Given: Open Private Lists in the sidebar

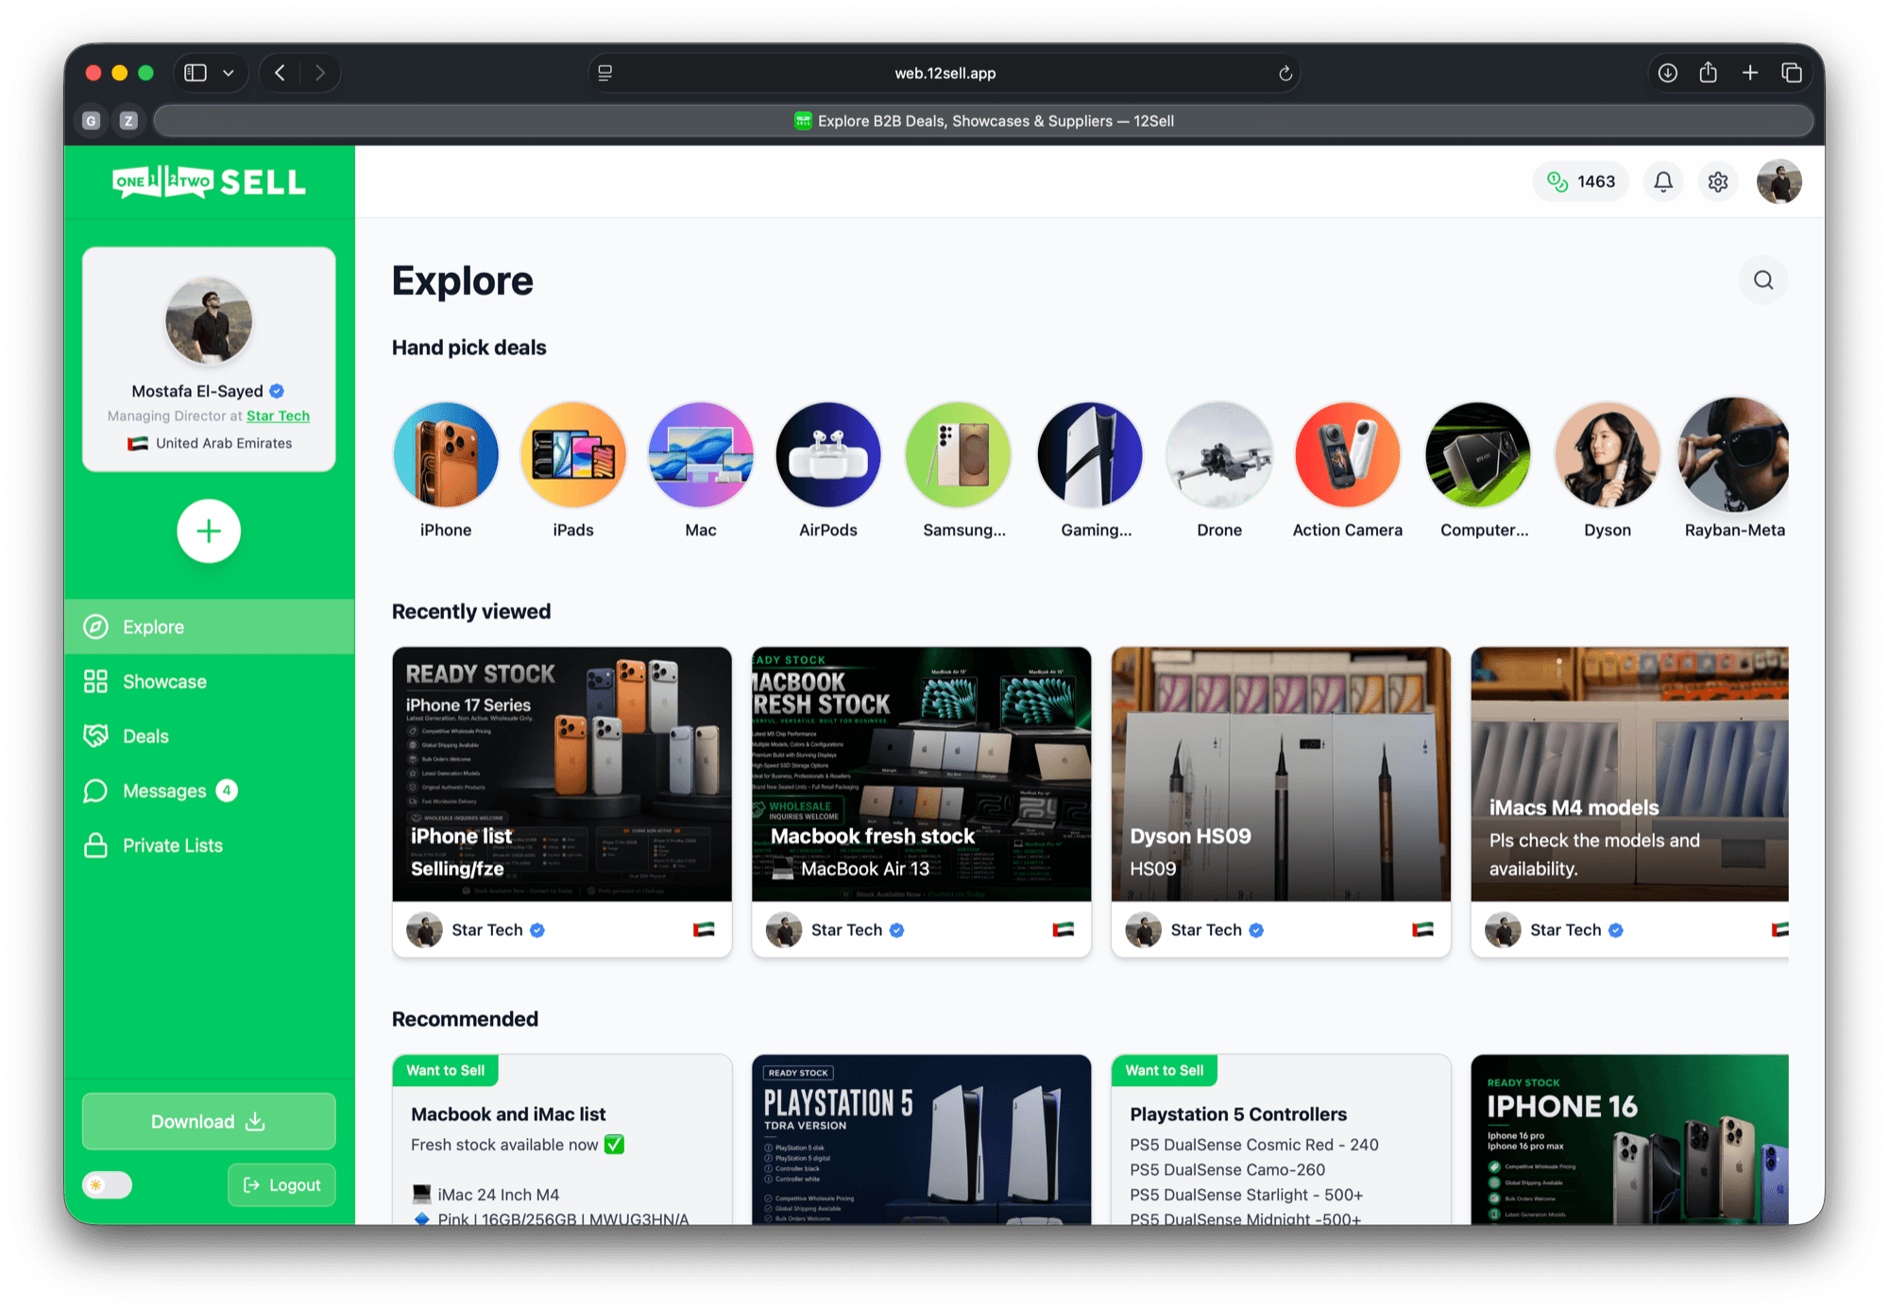Looking at the screenshot, I should pyautogui.click(x=209, y=846).
